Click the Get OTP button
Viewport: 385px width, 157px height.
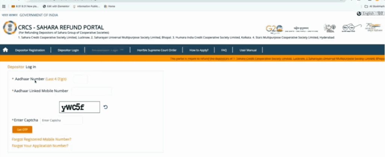click(22, 130)
